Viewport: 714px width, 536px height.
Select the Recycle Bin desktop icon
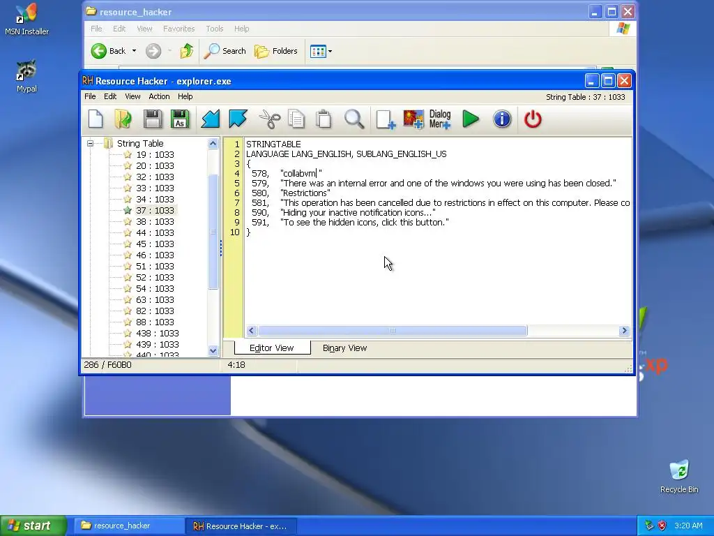pos(679,477)
